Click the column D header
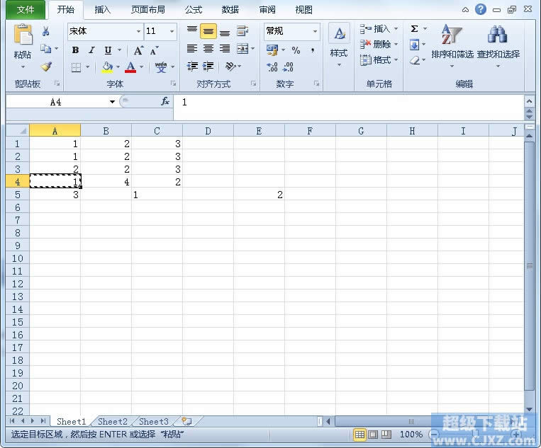541x448 pixels. point(208,131)
